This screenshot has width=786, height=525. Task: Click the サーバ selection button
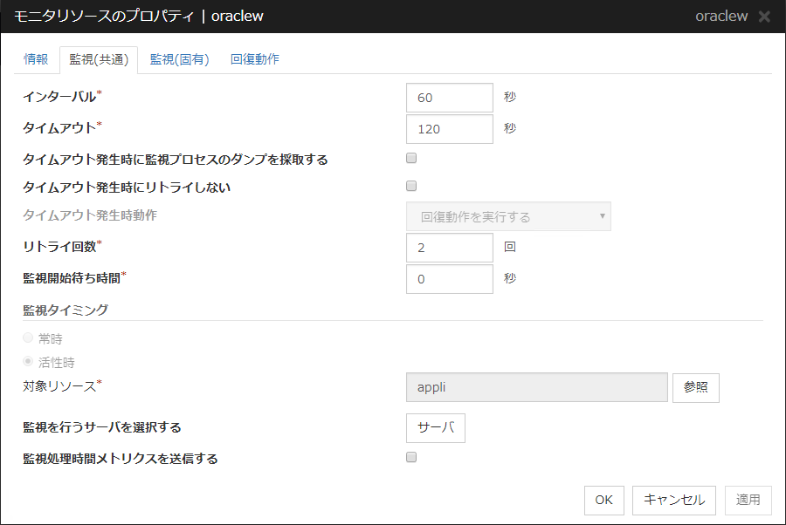[435, 427]
